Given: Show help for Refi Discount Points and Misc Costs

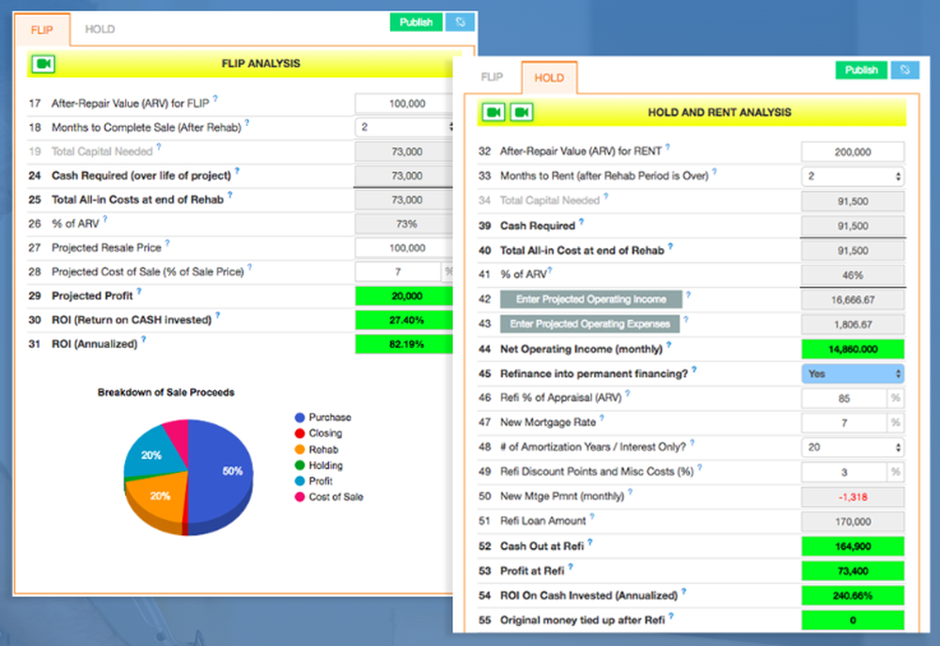Looking at the screenshot, I should [699, 467].
